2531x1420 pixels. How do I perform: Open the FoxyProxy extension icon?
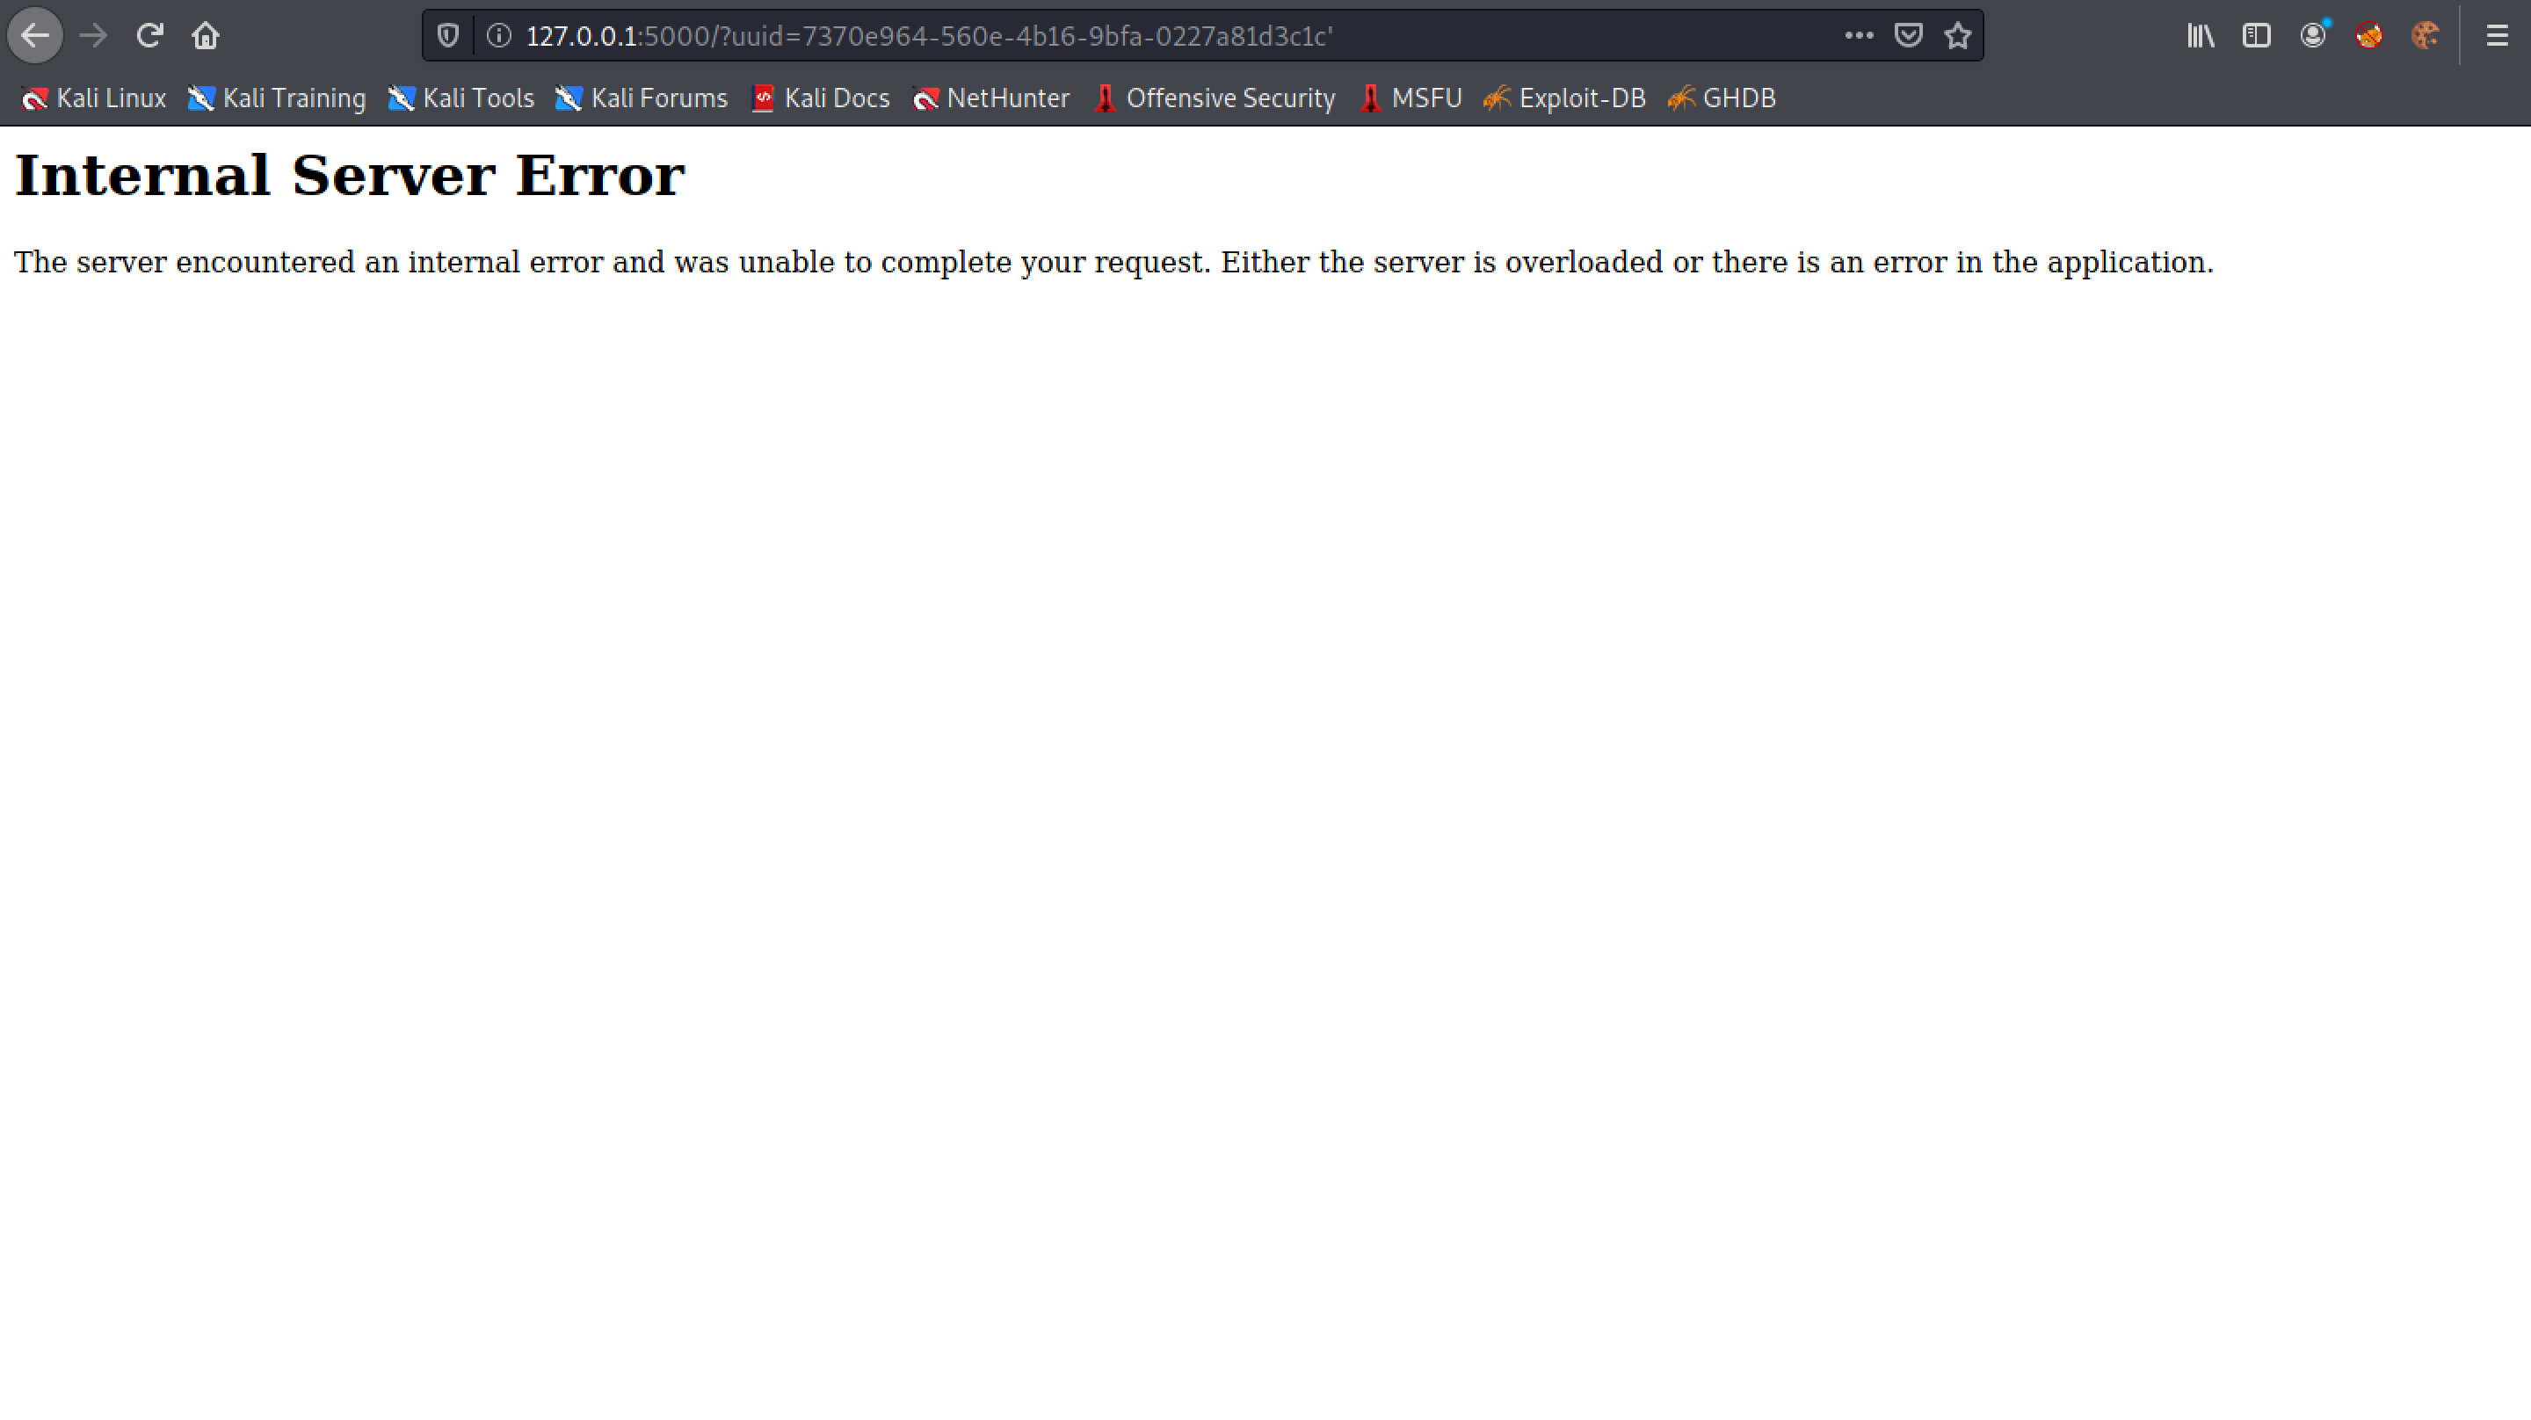click(2369, 36)
